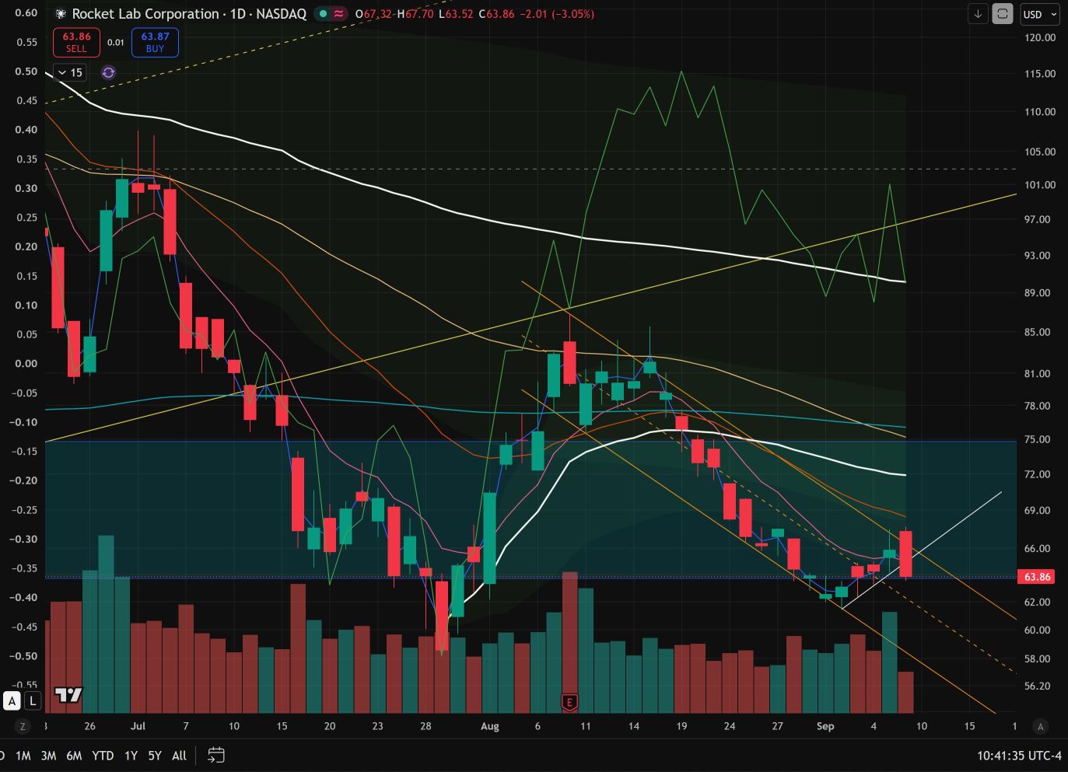Click the 0.00 label on left scale

point(26,363)
